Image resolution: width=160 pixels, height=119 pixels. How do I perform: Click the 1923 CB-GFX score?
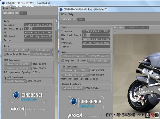point(92,88)
